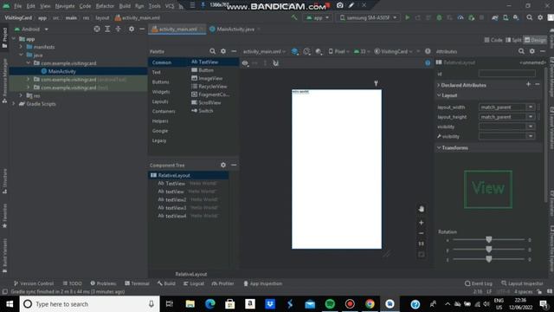The width and height of the screenshot is (554, 312).
Task: Select the pan hand tool on canvas
Action: [422, 209]
